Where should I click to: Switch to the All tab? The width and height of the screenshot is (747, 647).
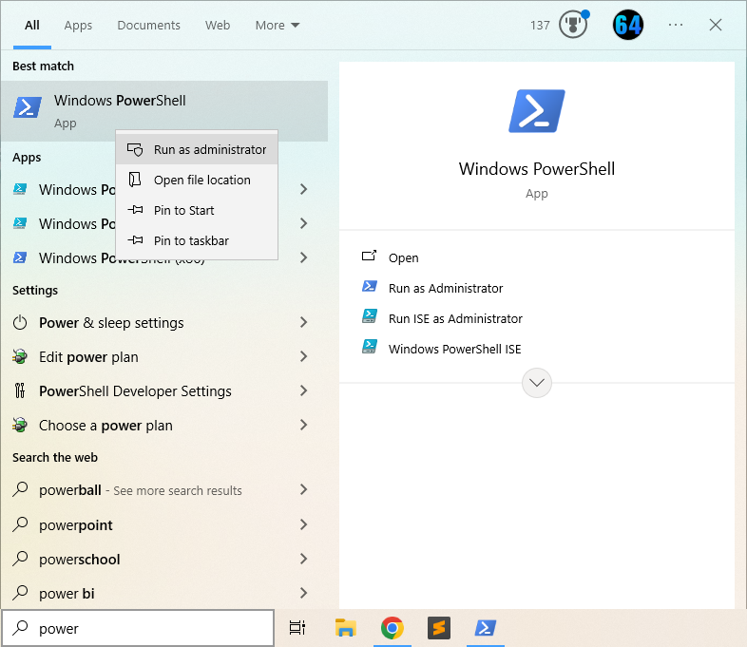coord(32,26)
